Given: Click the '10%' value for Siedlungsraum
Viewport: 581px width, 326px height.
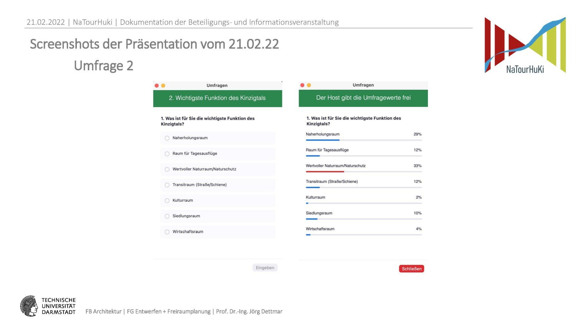Looking at the screenshot, I should 418,213.
